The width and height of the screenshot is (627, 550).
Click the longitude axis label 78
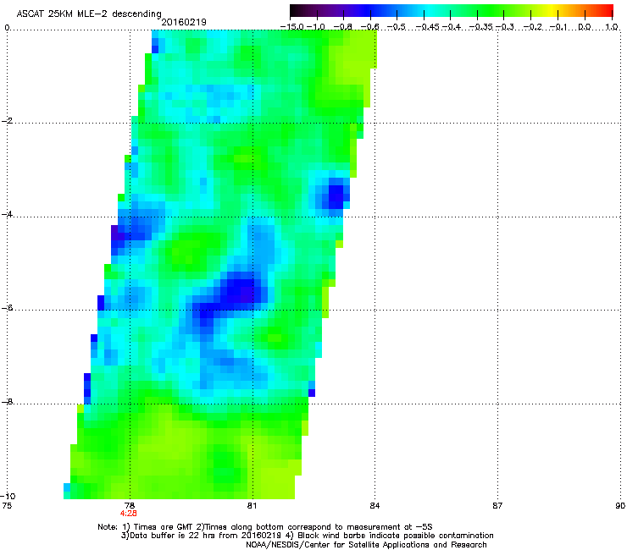click(130, 506)
